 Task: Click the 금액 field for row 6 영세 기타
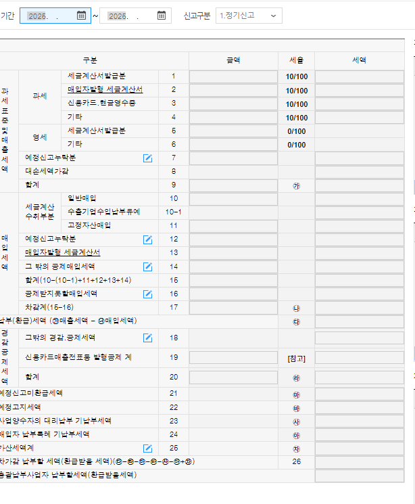click(x=233, y=145)
